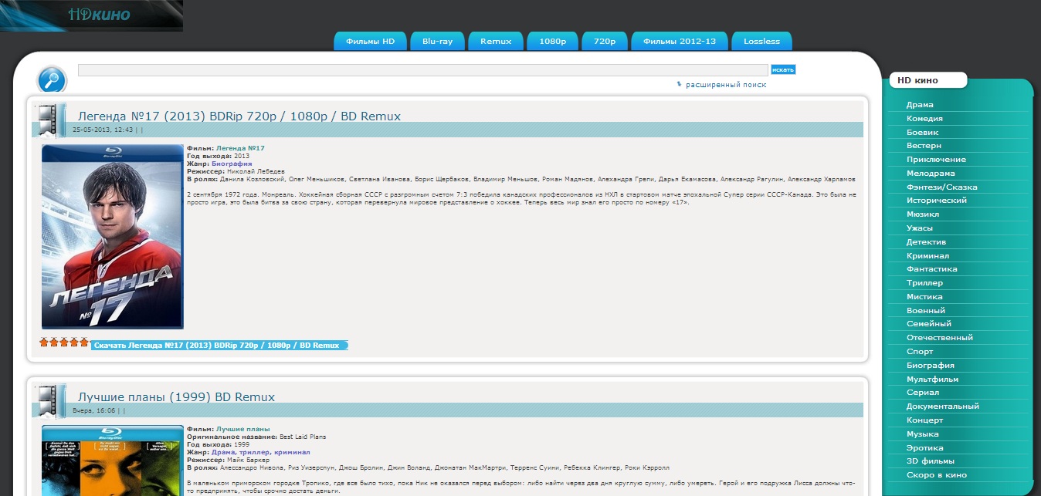Open the HDкино site logo
This screenshot has height=496, width=1041.
click(91, 15)
